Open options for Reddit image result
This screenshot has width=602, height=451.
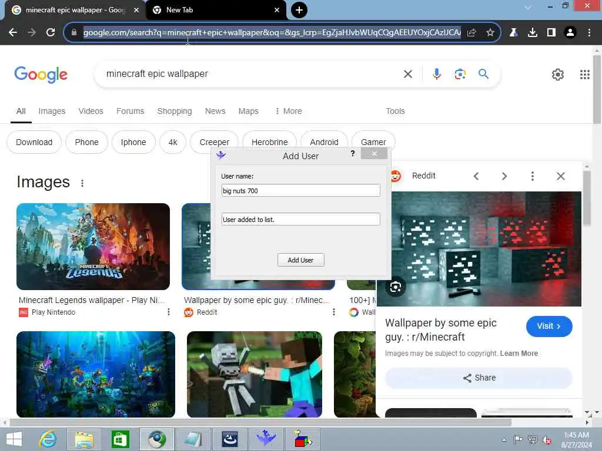tap(334, 312)
